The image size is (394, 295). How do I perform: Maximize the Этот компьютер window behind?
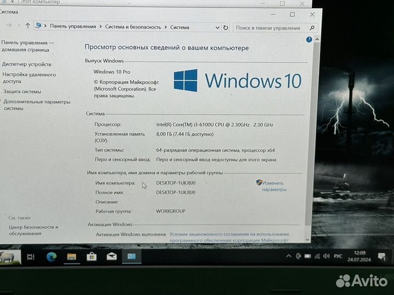pos(282,3)
